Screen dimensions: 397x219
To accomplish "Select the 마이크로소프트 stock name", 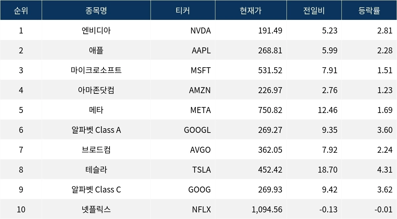I will click(96, 70).
